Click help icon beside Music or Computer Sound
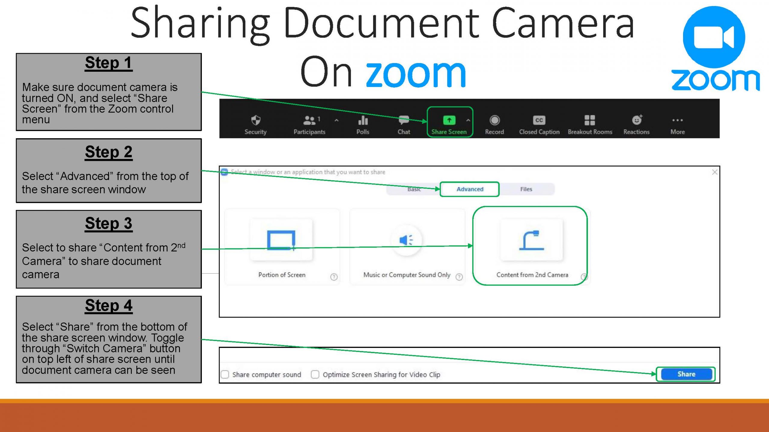769x432 pixels. 459,277
